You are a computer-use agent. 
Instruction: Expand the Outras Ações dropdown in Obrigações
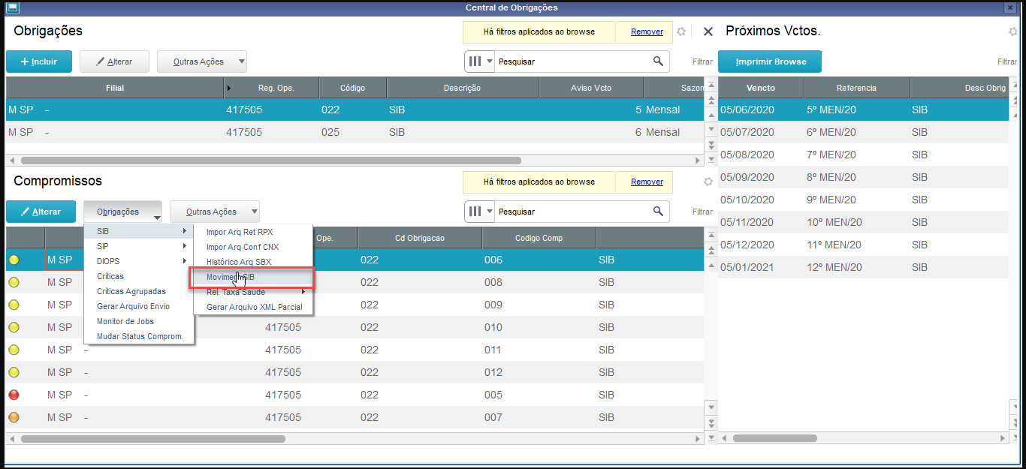coord(241,62)
